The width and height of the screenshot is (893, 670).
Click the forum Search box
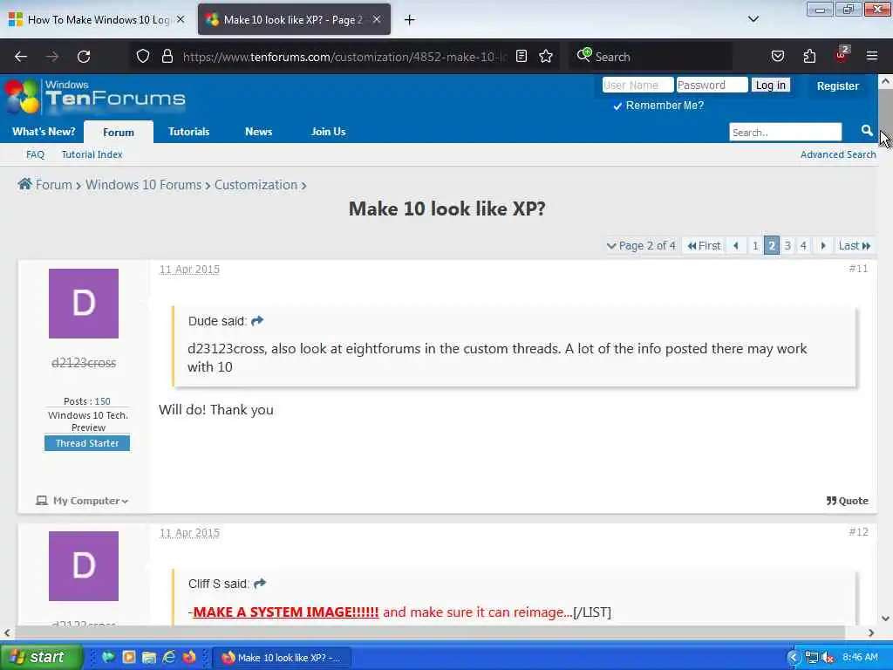(786, 133)
